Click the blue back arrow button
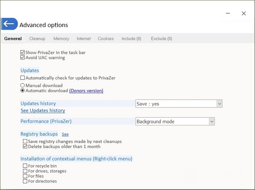The width and height of the screenshot is (255, 190). (9, 24)
